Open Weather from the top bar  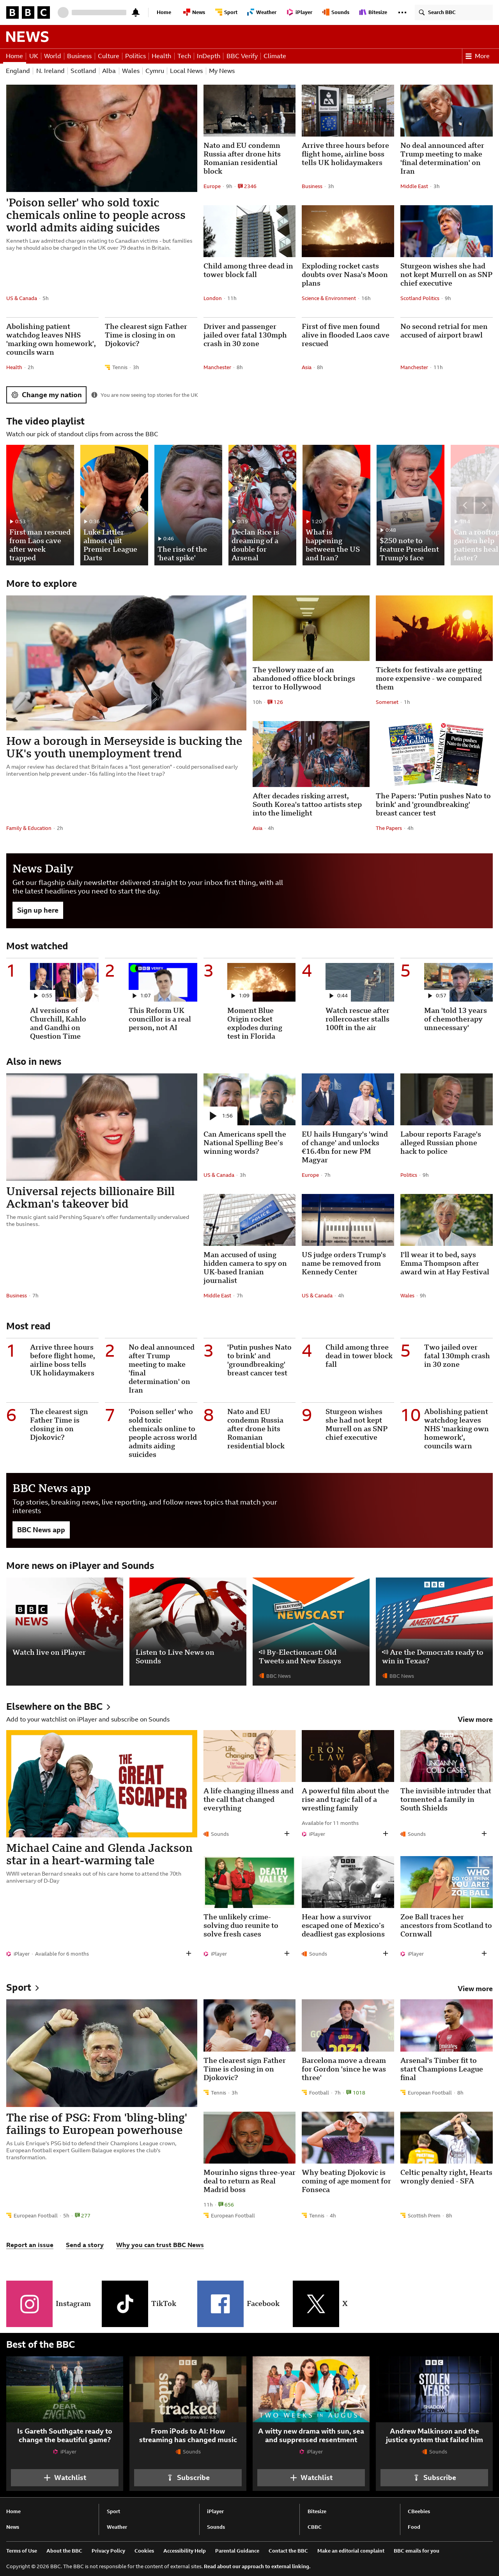tap(262, 12)
